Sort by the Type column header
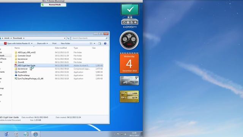 [x=76, y=48]
